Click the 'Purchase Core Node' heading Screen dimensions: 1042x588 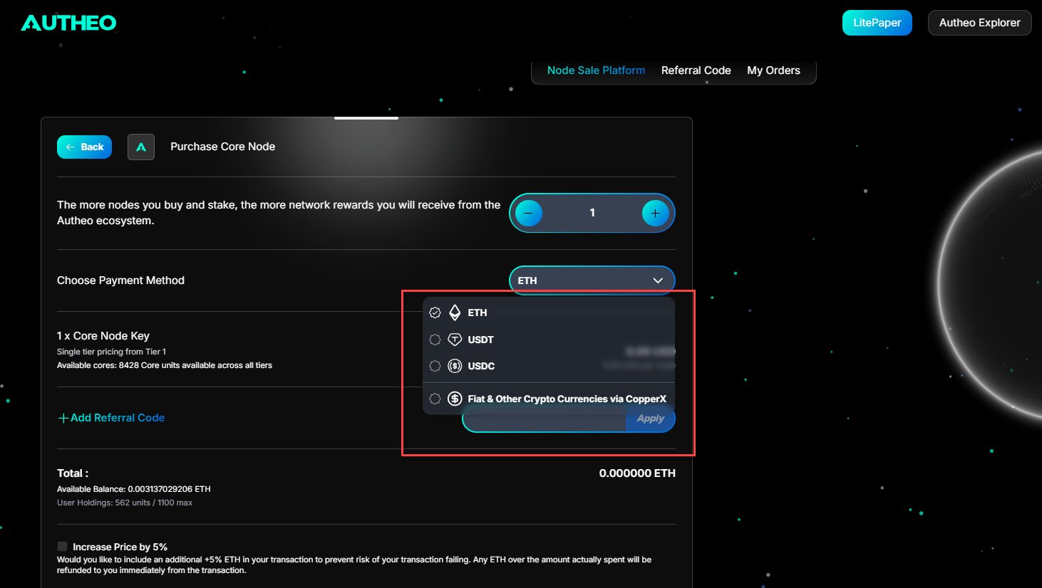(222, 147)
